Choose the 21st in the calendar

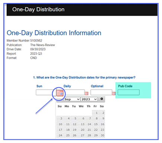[89, 130]
